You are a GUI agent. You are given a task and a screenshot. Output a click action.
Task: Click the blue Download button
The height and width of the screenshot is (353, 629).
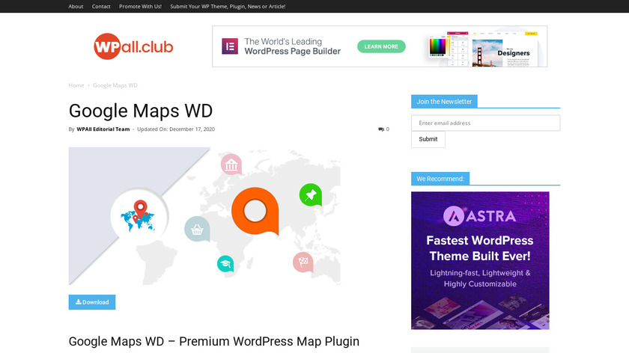[92, 302]
